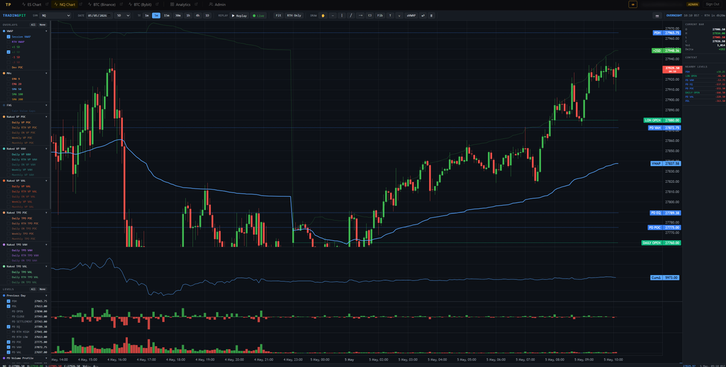The width and height of the screenshot is (726, 367).
Task: Click the mail icon near ADMIN
Action: 633,4
